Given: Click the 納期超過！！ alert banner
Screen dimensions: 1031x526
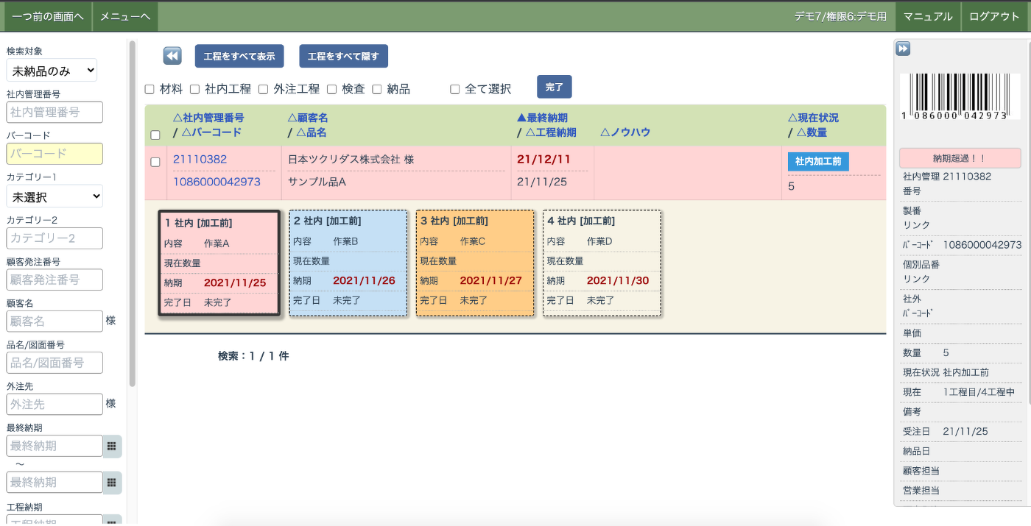Looking at the screenshot, I should click(x=960, y=157).
